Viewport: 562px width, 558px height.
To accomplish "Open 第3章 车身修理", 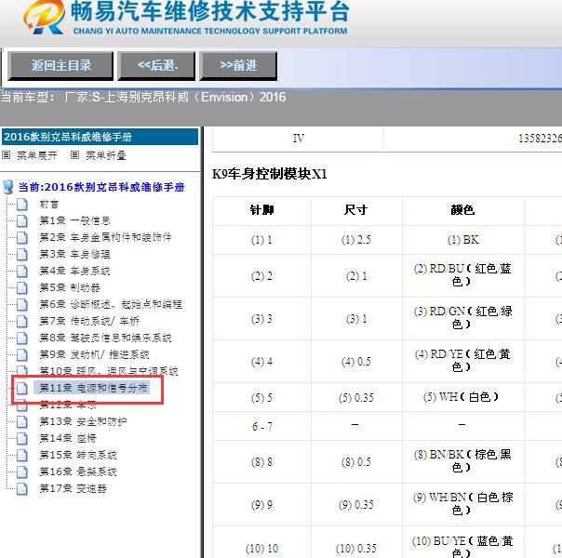I will (x=74, y=254).
